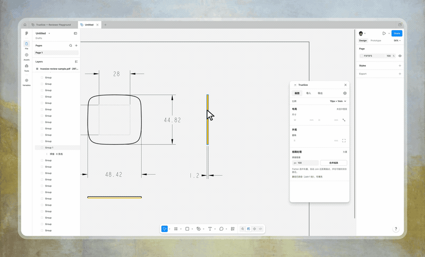Select truesize-review-sample.pdf layer row
The image size is (425, 257).
point(56,69)
